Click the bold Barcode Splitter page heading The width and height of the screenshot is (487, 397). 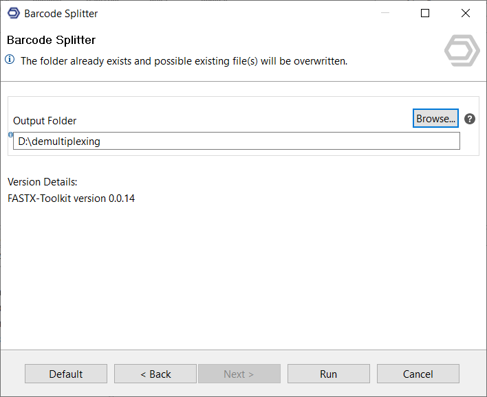pos(52,40)
